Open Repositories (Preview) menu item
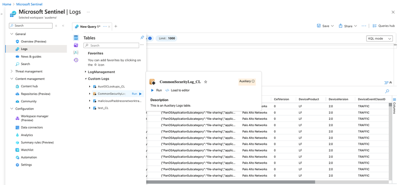Image resolution: width=398 pixels, height=185 pixels. click(x=36, y=94)
